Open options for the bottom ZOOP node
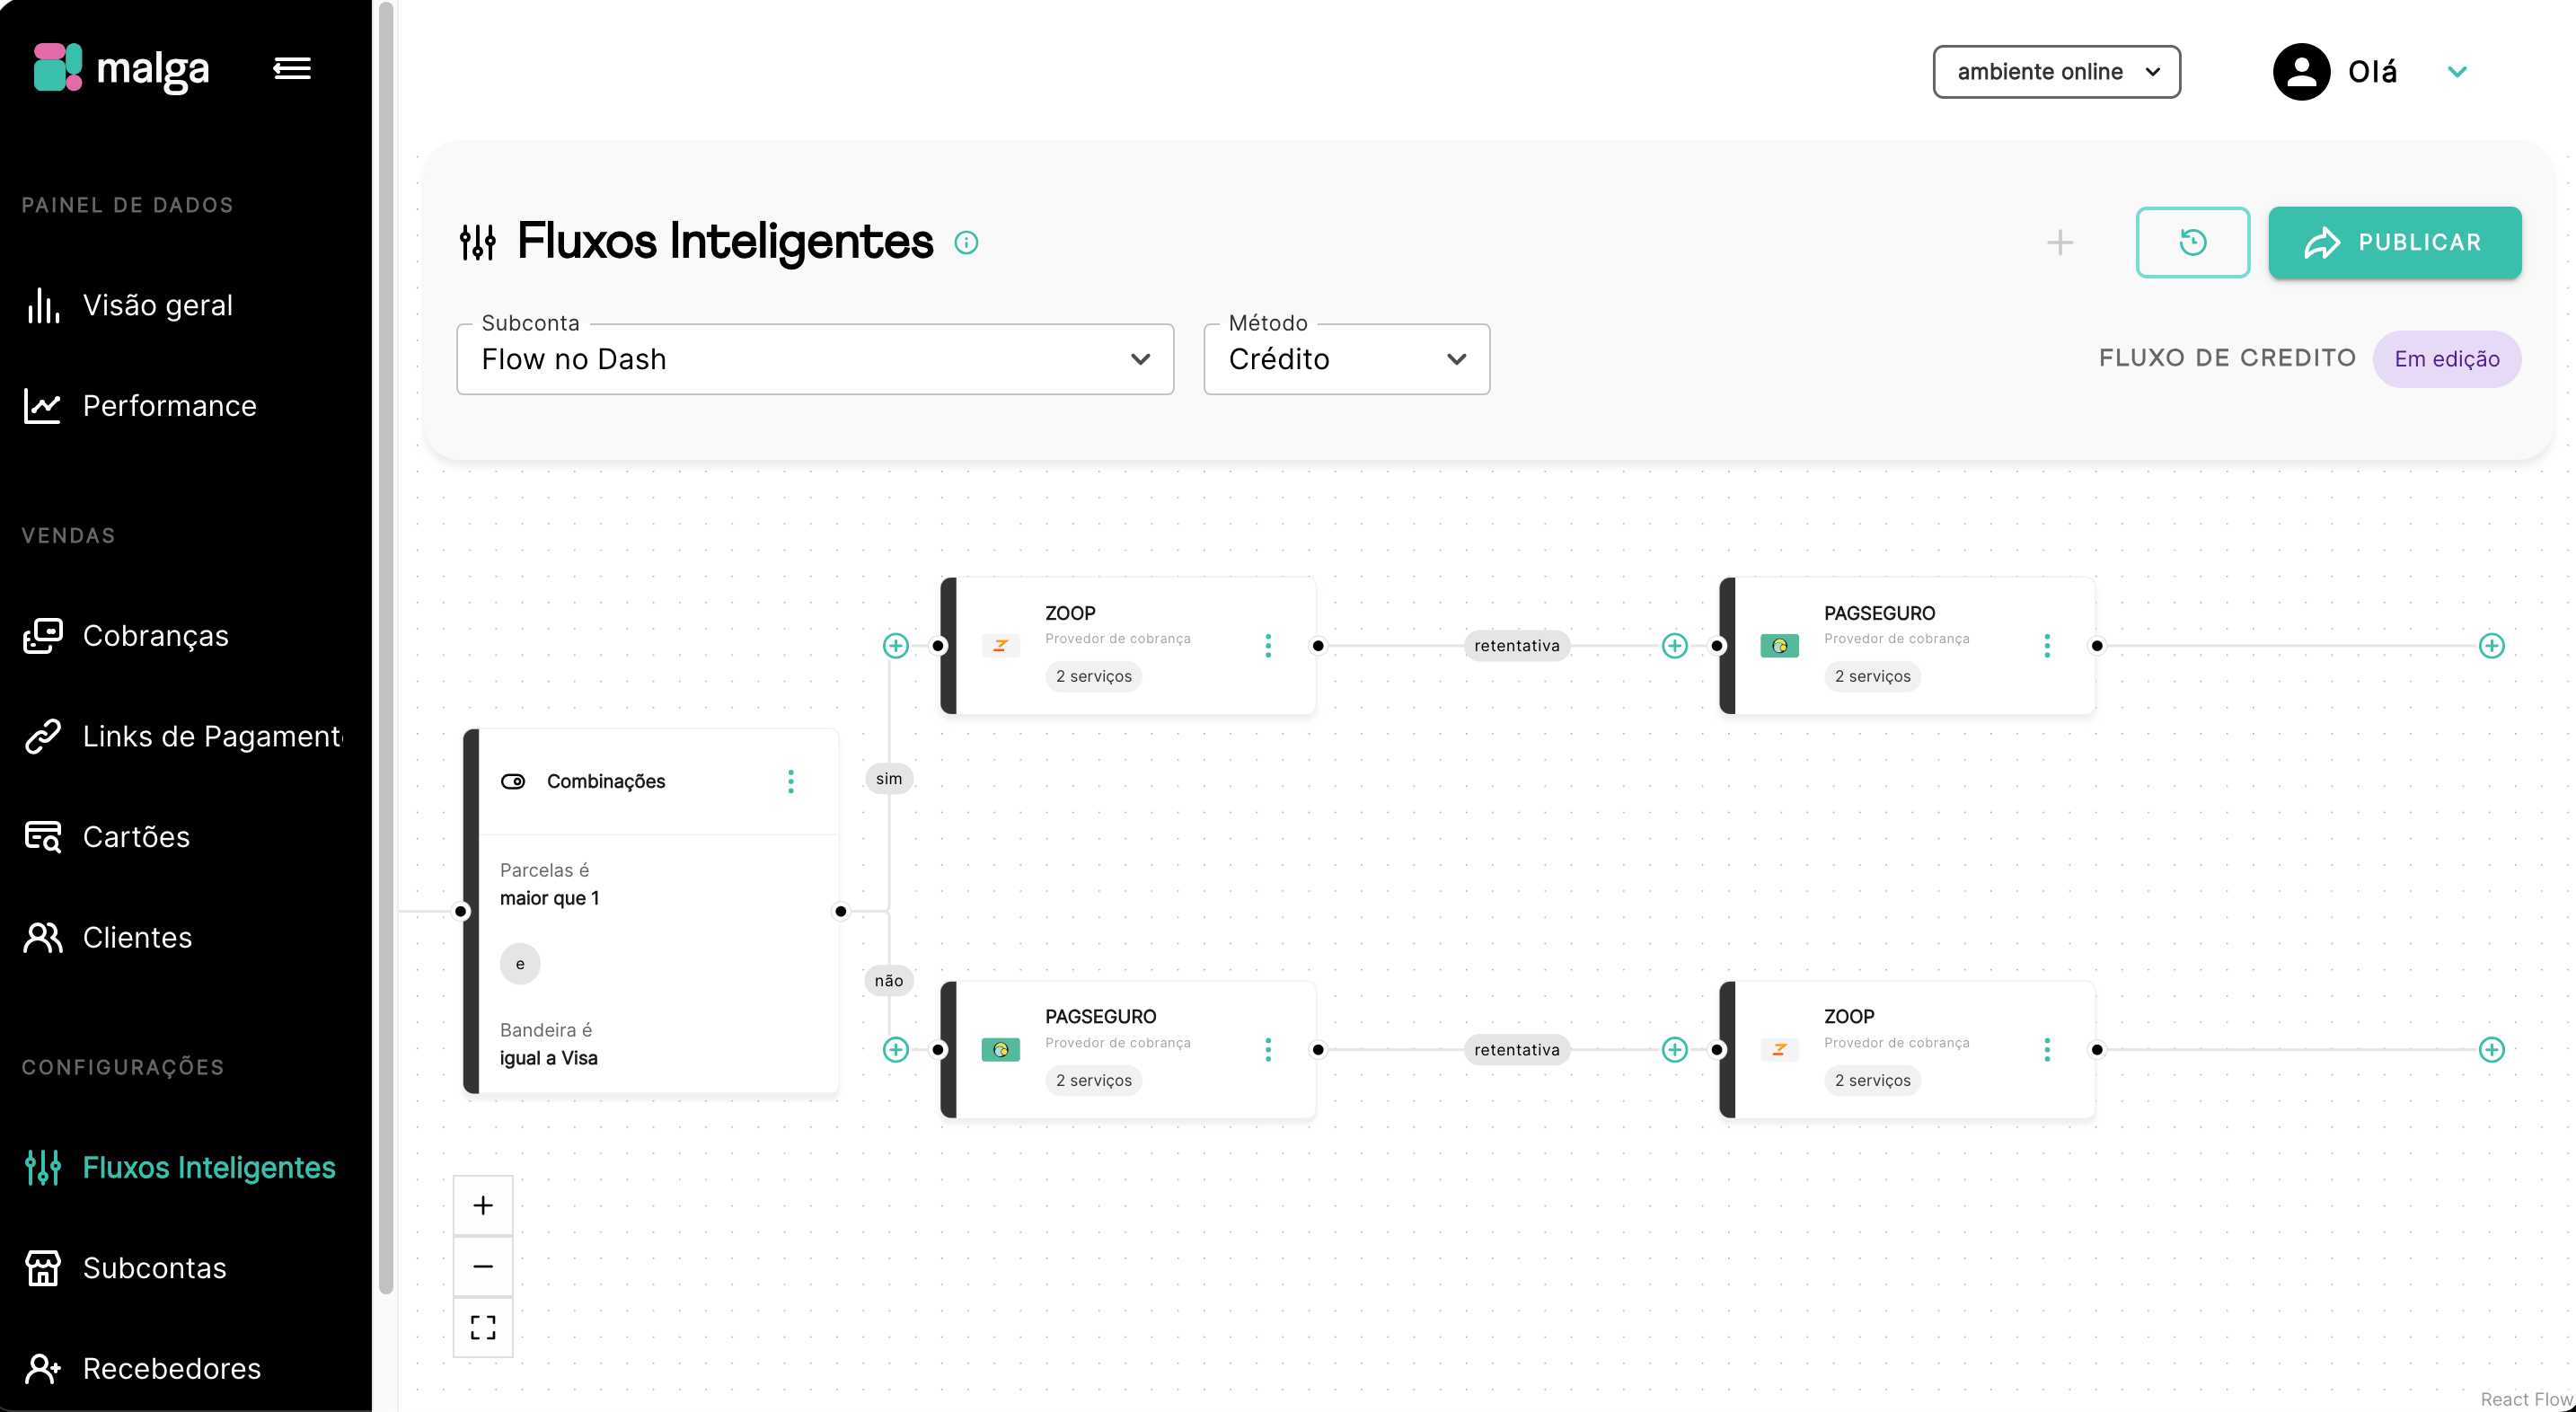This screenshot has height=1412, width=2576. tap(2046, 1049)
